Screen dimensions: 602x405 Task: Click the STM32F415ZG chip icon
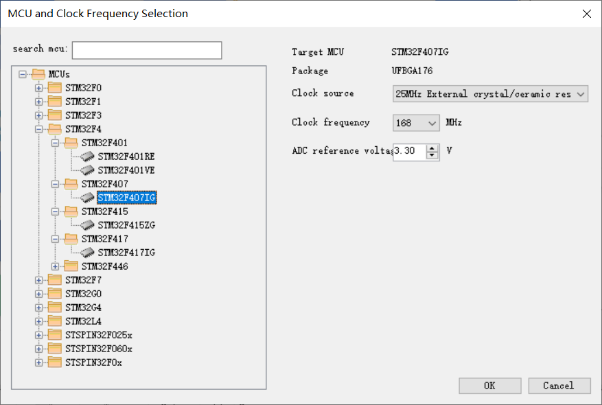coord(88,224)
